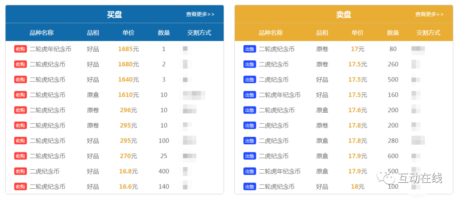Click the price 270元
Screen dimensions: 457x198
pyautogui.click(x=128, y=156)
